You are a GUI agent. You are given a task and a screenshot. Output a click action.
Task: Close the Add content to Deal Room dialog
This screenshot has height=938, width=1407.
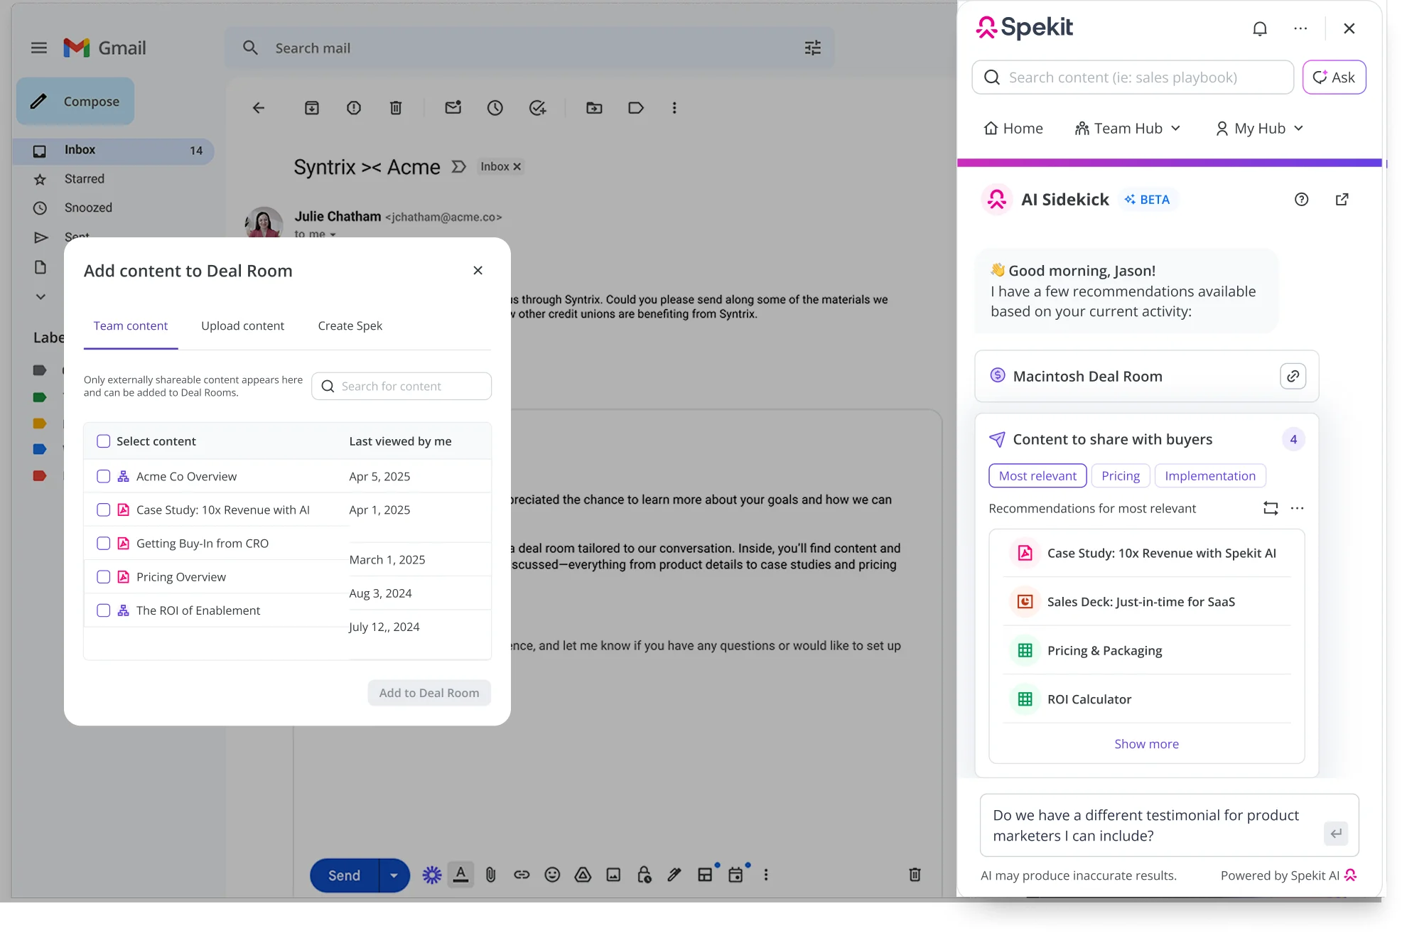pyautogui.click(x=478, y=271)
